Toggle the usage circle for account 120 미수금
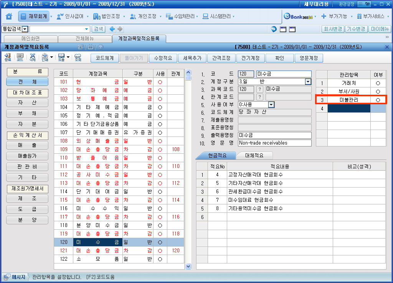The width and height of the screenshot is (393, 283). point(160,242)
